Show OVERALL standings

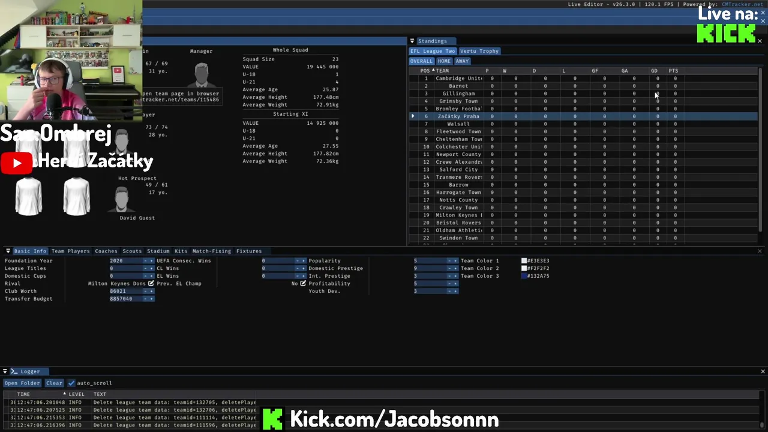pyautogui.click(x=421, y=61)
